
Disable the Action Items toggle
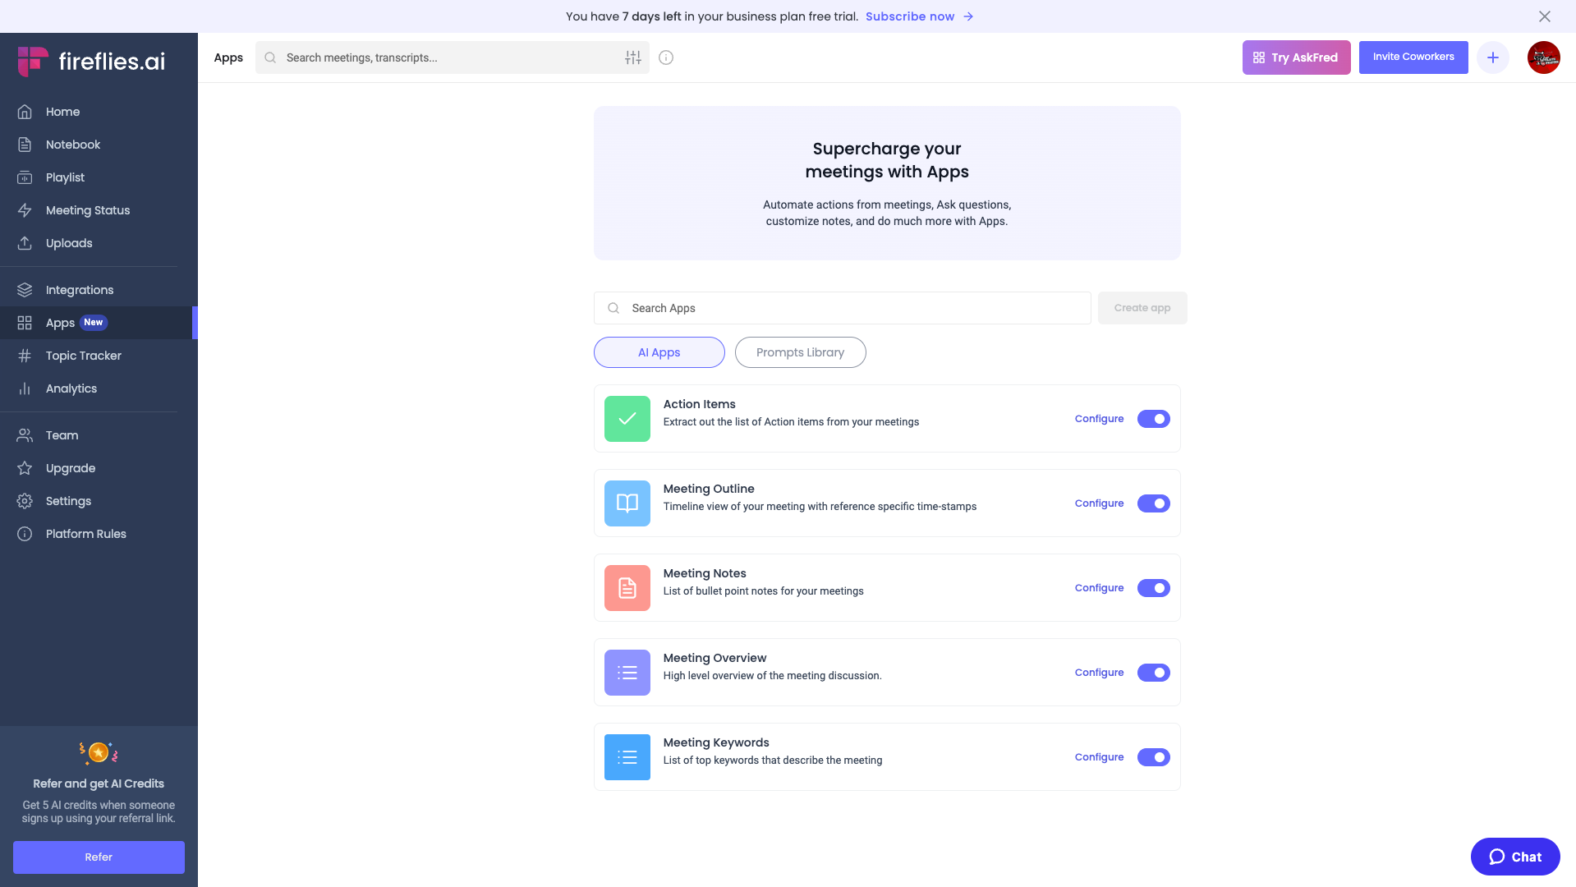coord(1153,419)
